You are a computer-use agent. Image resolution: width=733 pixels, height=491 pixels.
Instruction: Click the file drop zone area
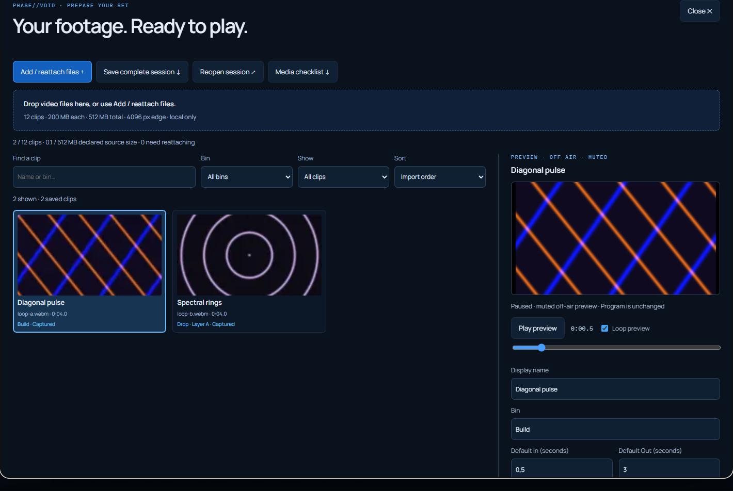click(x=366, y=110)
